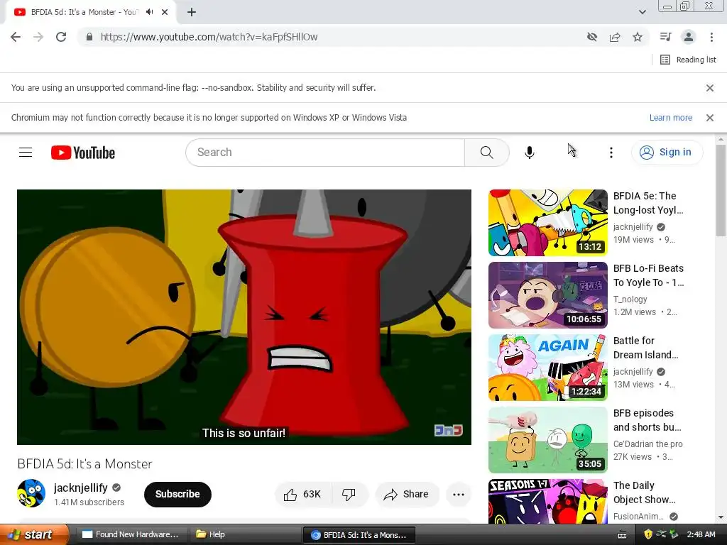Open the browser profile avatar icon
This screenshot has width=727, height=545.
pyautogui.click(x=689, y=37)
